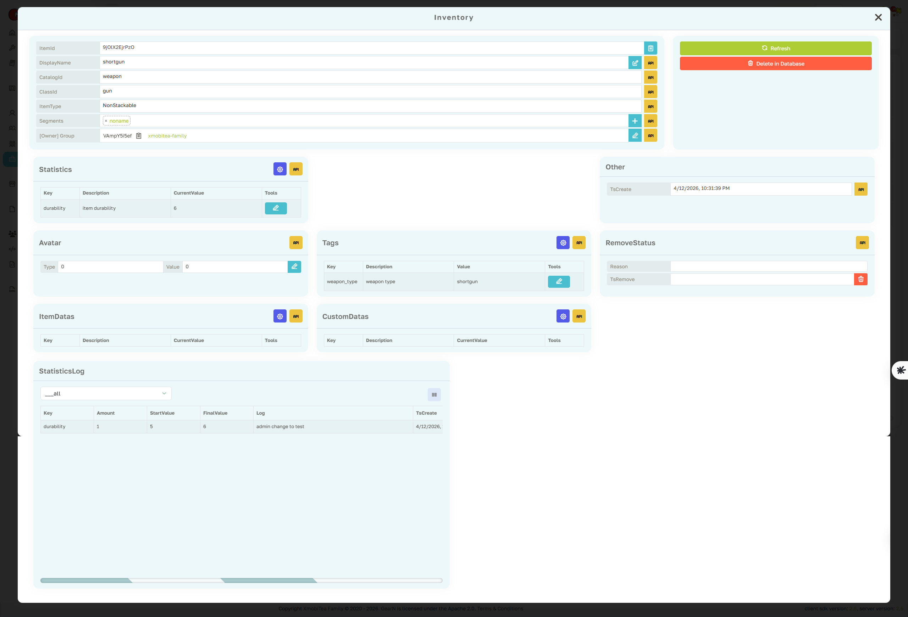
Task: Copy the ItemId using the clipboard icon
Action: pos(650,47)
